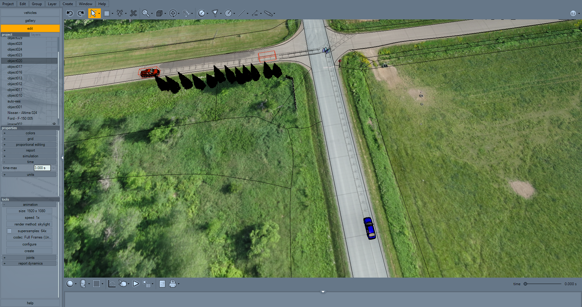Image resolution: width=582 pixels, height=307 pixels.
Task: Click the funnel filter tool
Action: [x=215, y=13]
